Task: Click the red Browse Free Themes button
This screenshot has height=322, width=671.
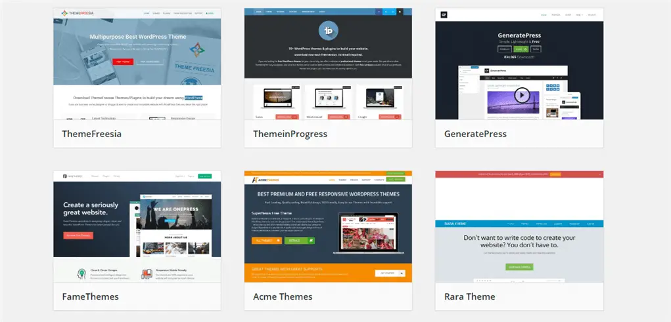Action: pos(78,235)
